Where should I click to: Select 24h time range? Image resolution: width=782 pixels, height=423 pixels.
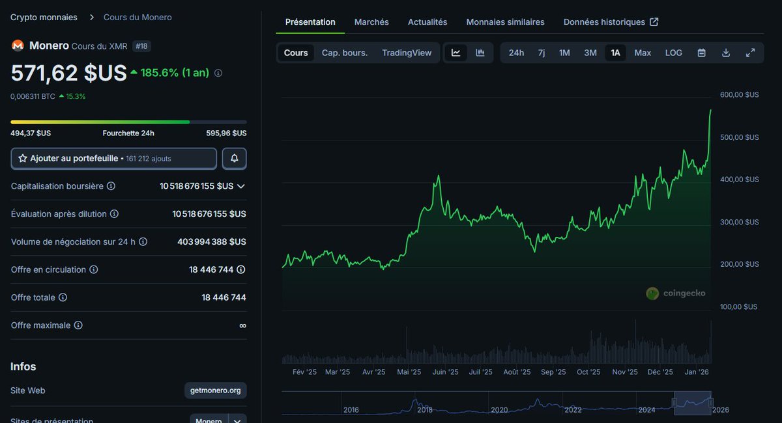[x=516, y=53]
